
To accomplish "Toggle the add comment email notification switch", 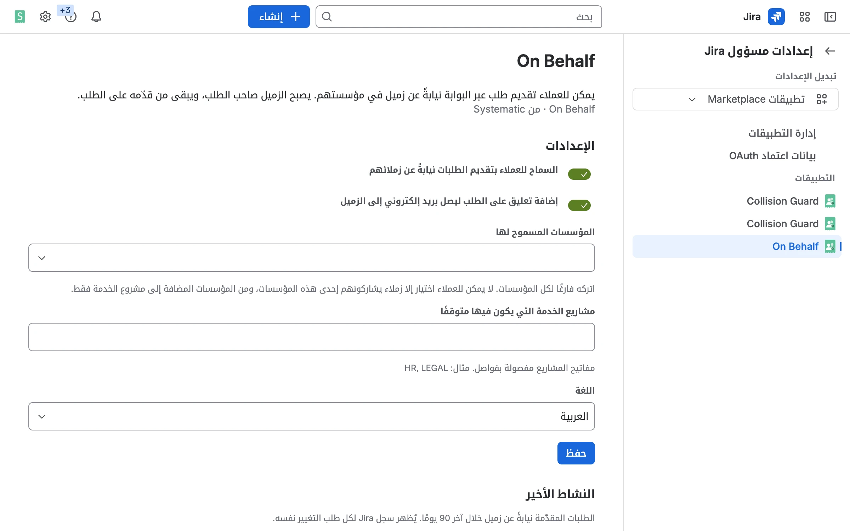I will pyautogui.click(x=579, y=205).
